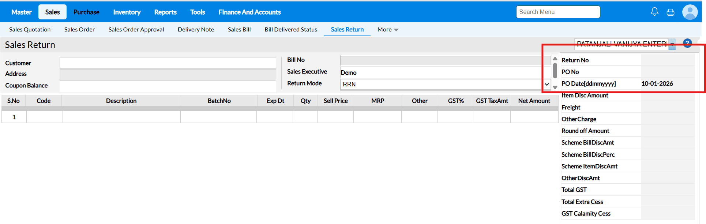Go to the Sales Order Approval tab
The height and width of the screenshot is (224, 706).
tap(136, 30)
